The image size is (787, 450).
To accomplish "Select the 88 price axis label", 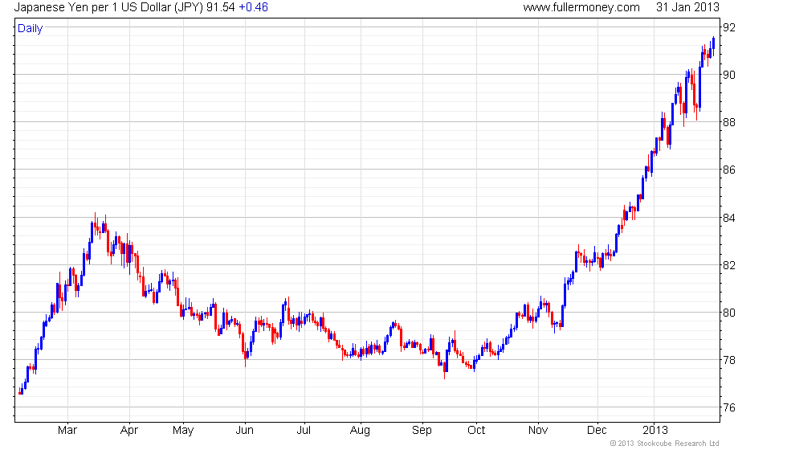I will (729, 122).
